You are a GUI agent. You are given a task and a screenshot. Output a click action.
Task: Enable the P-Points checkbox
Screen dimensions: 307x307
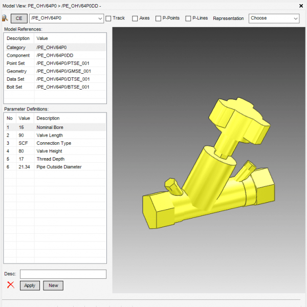[158, 18]
